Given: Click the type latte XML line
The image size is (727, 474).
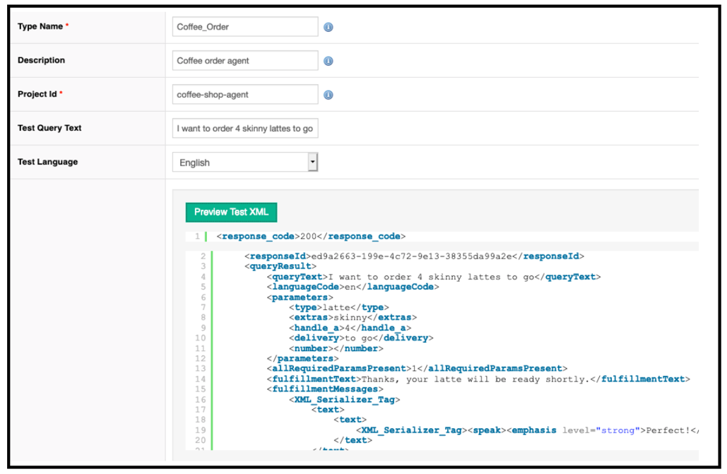Looking at the screenshot, I should click(x=339, y=307).
